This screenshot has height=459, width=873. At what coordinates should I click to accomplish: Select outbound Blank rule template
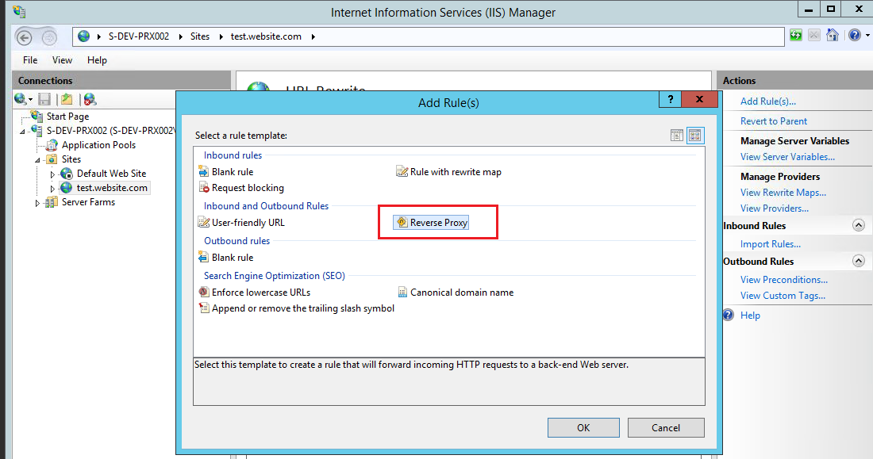232,258
